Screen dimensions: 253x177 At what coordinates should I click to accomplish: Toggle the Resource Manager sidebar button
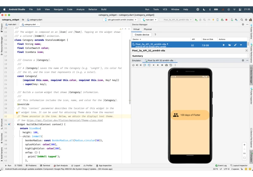tap(2, 46)
